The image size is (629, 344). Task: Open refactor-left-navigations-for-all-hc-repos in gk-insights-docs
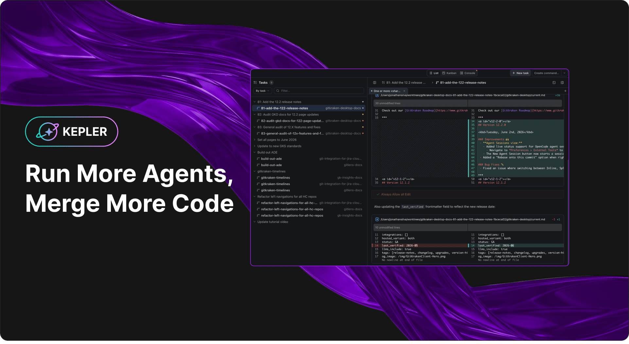tap(309, 216)
